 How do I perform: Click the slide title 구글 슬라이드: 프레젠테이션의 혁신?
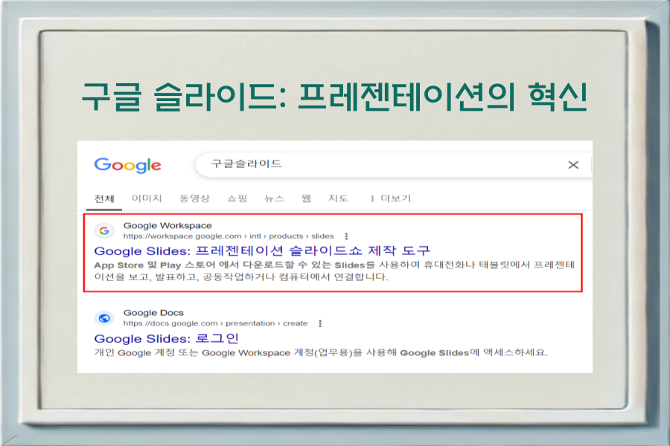(x=334, y=97)
